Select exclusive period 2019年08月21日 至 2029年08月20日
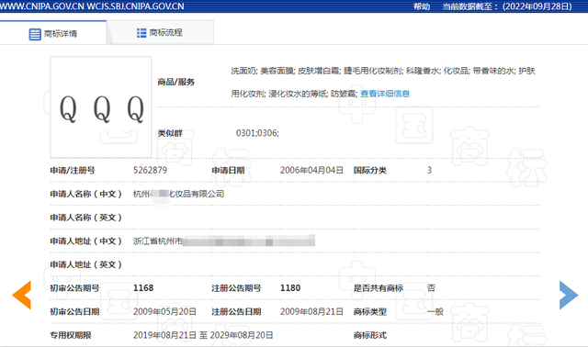 [203, 335]
